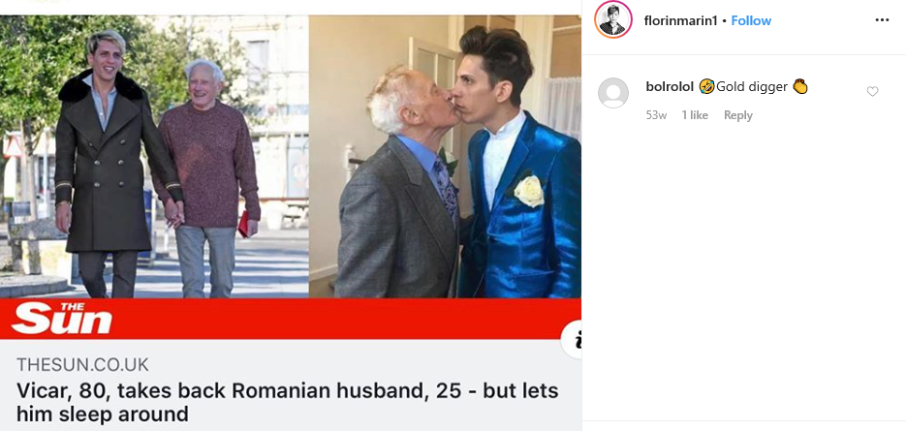Viewport: 906px width, 431px height.
Task: Open THESUN.CO.UK source link
Action: click(82, 364)
